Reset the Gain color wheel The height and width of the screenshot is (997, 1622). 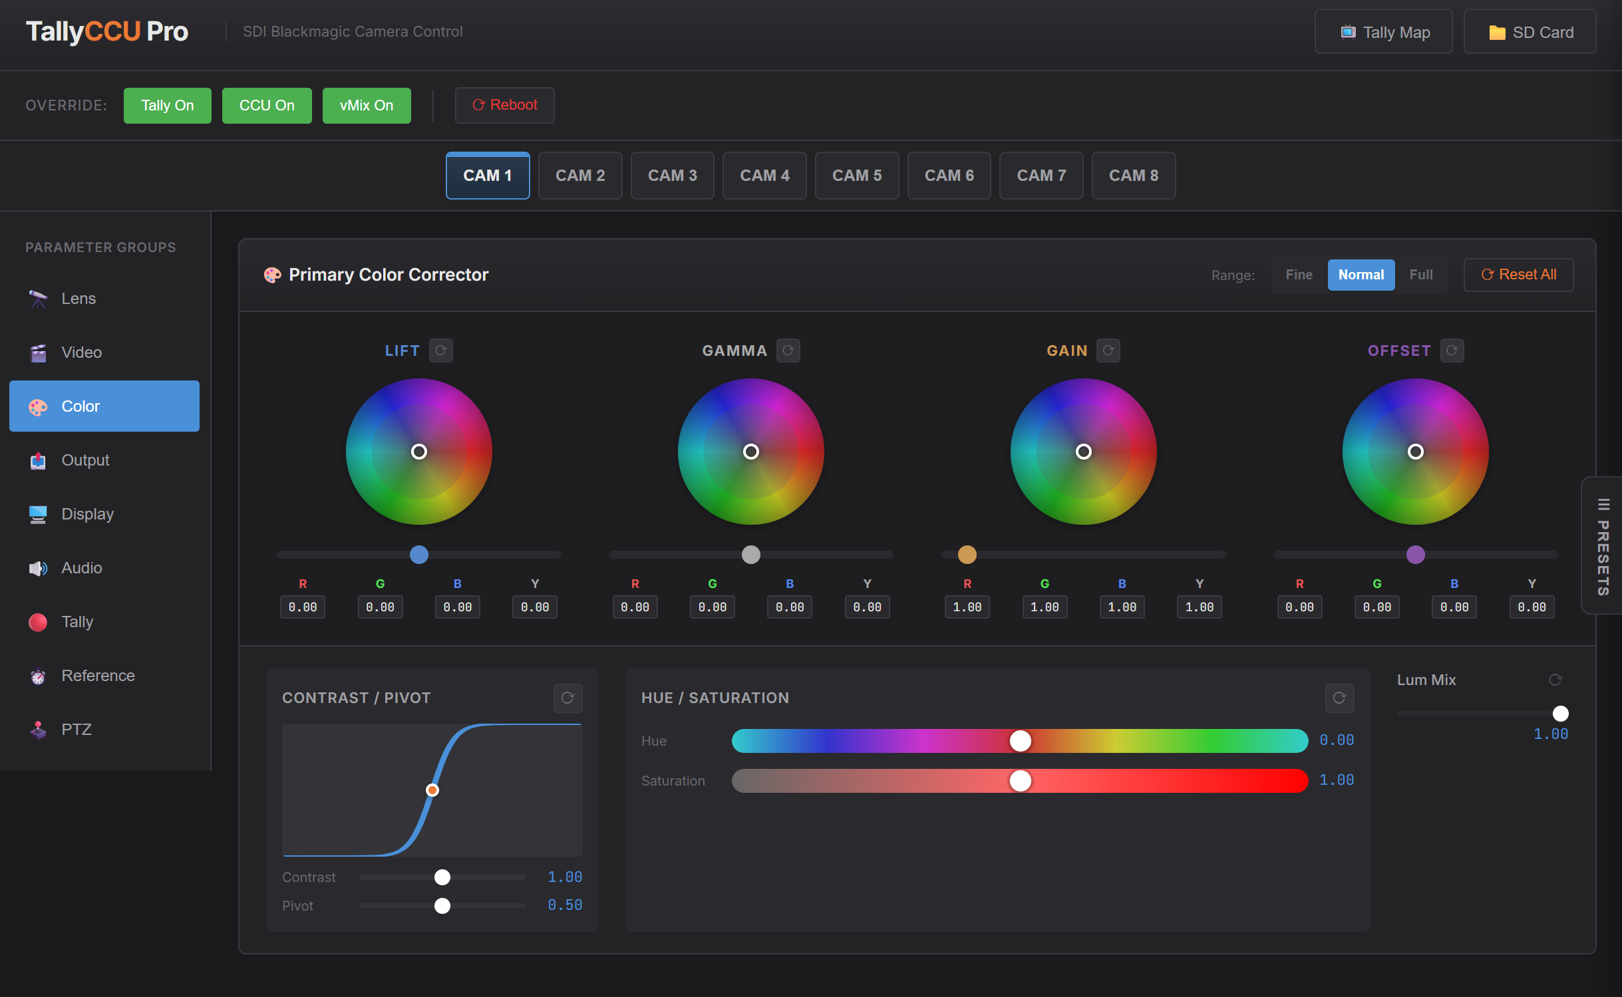point(1108,351)
